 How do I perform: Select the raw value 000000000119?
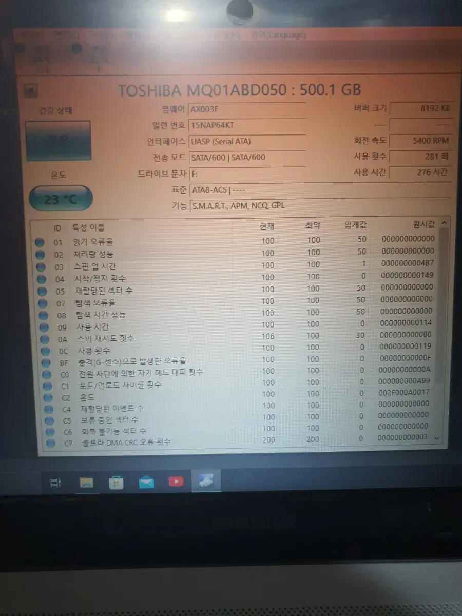point(406,346)
